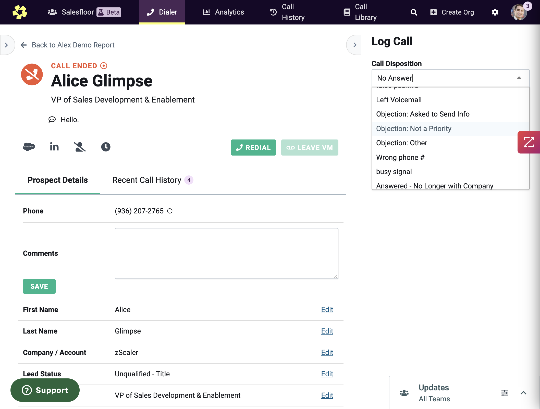Edit the First Name field
This screenshot has width=540, height=409.
coord(327,310)
